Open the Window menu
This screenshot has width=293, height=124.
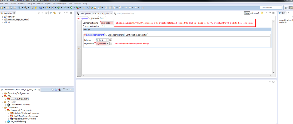coord(77,4)
